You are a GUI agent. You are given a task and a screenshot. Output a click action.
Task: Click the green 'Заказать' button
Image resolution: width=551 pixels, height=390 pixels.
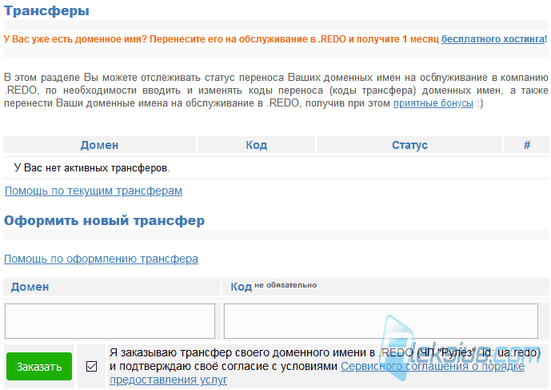coord(39,367)
